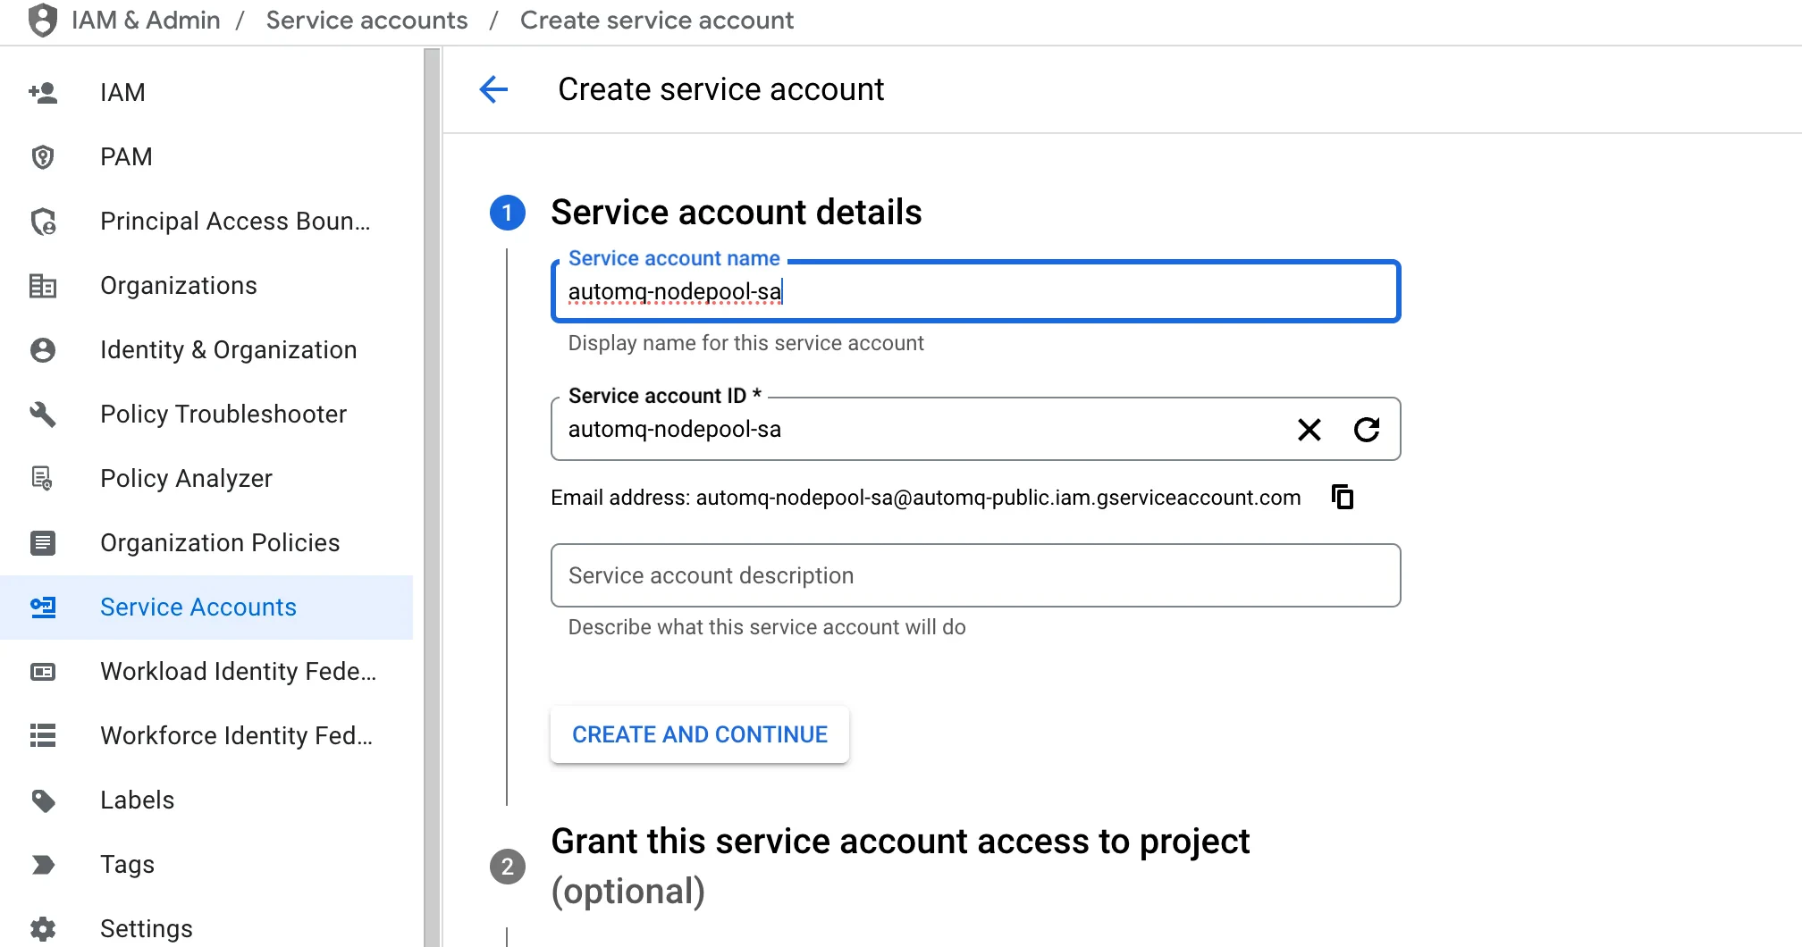Open PAM in the sidebar
1802x947 pixels.
(x=206, y=156)
